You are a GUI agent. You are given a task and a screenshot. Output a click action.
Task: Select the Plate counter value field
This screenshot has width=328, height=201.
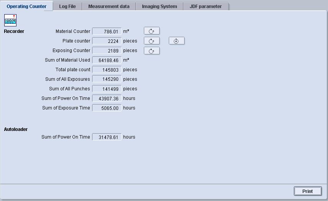[x=107, y=41]
